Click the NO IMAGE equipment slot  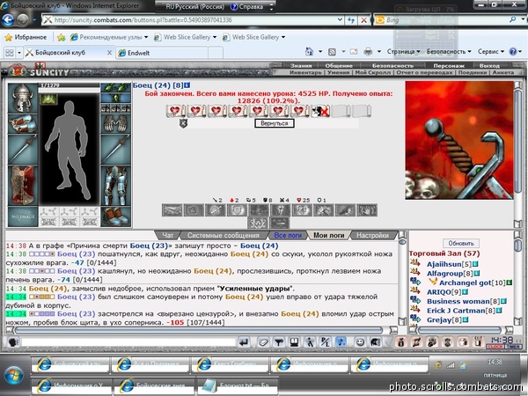23,216
